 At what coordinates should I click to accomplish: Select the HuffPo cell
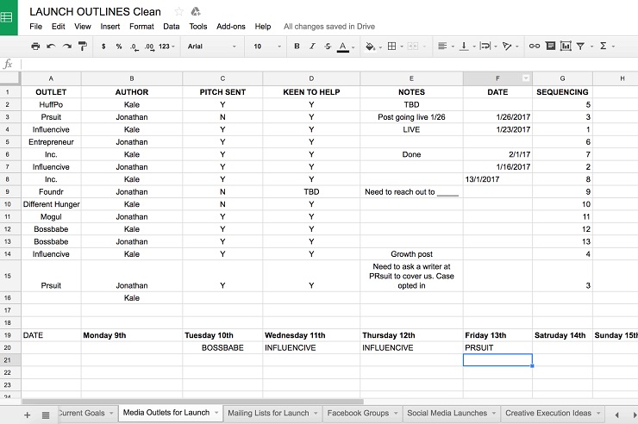point(51,104)
